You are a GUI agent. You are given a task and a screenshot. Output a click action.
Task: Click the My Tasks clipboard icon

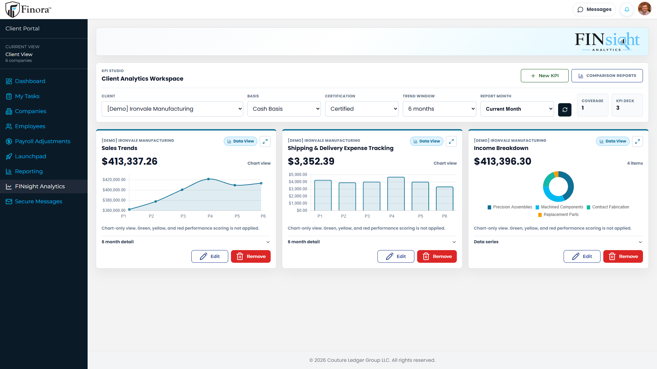tap(9, 96)
